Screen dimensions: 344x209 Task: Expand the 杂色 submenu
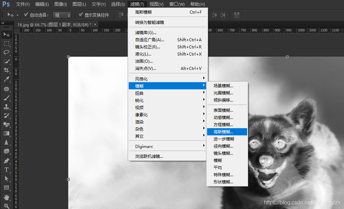[x=167, y=129]
